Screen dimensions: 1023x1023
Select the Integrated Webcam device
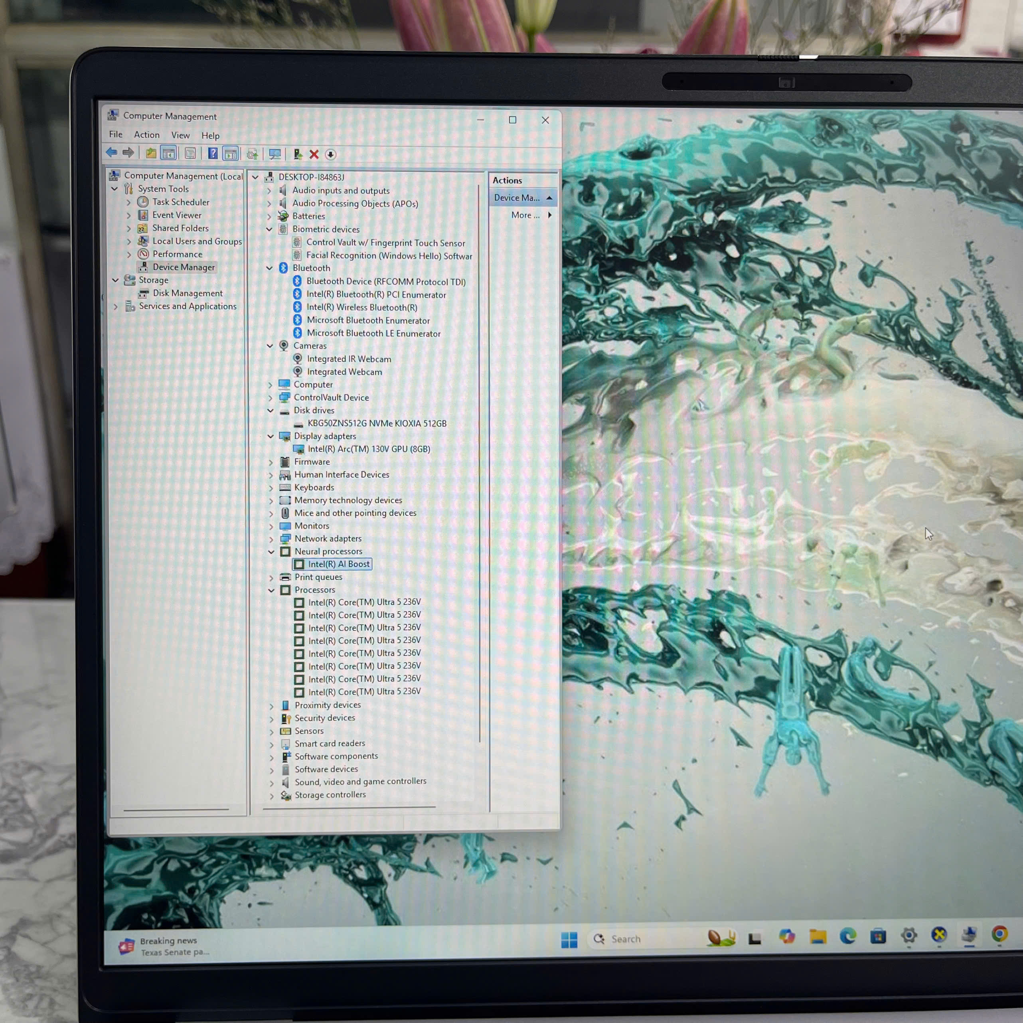click(x=344, y=372)
